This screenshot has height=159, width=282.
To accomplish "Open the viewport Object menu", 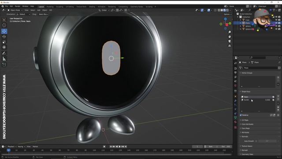I will [x=45, y=10].
